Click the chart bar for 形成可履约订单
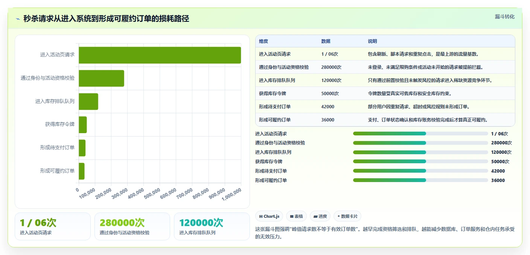Image resolution: width=530 pixels, height=255 pixels. coord(82,171)
